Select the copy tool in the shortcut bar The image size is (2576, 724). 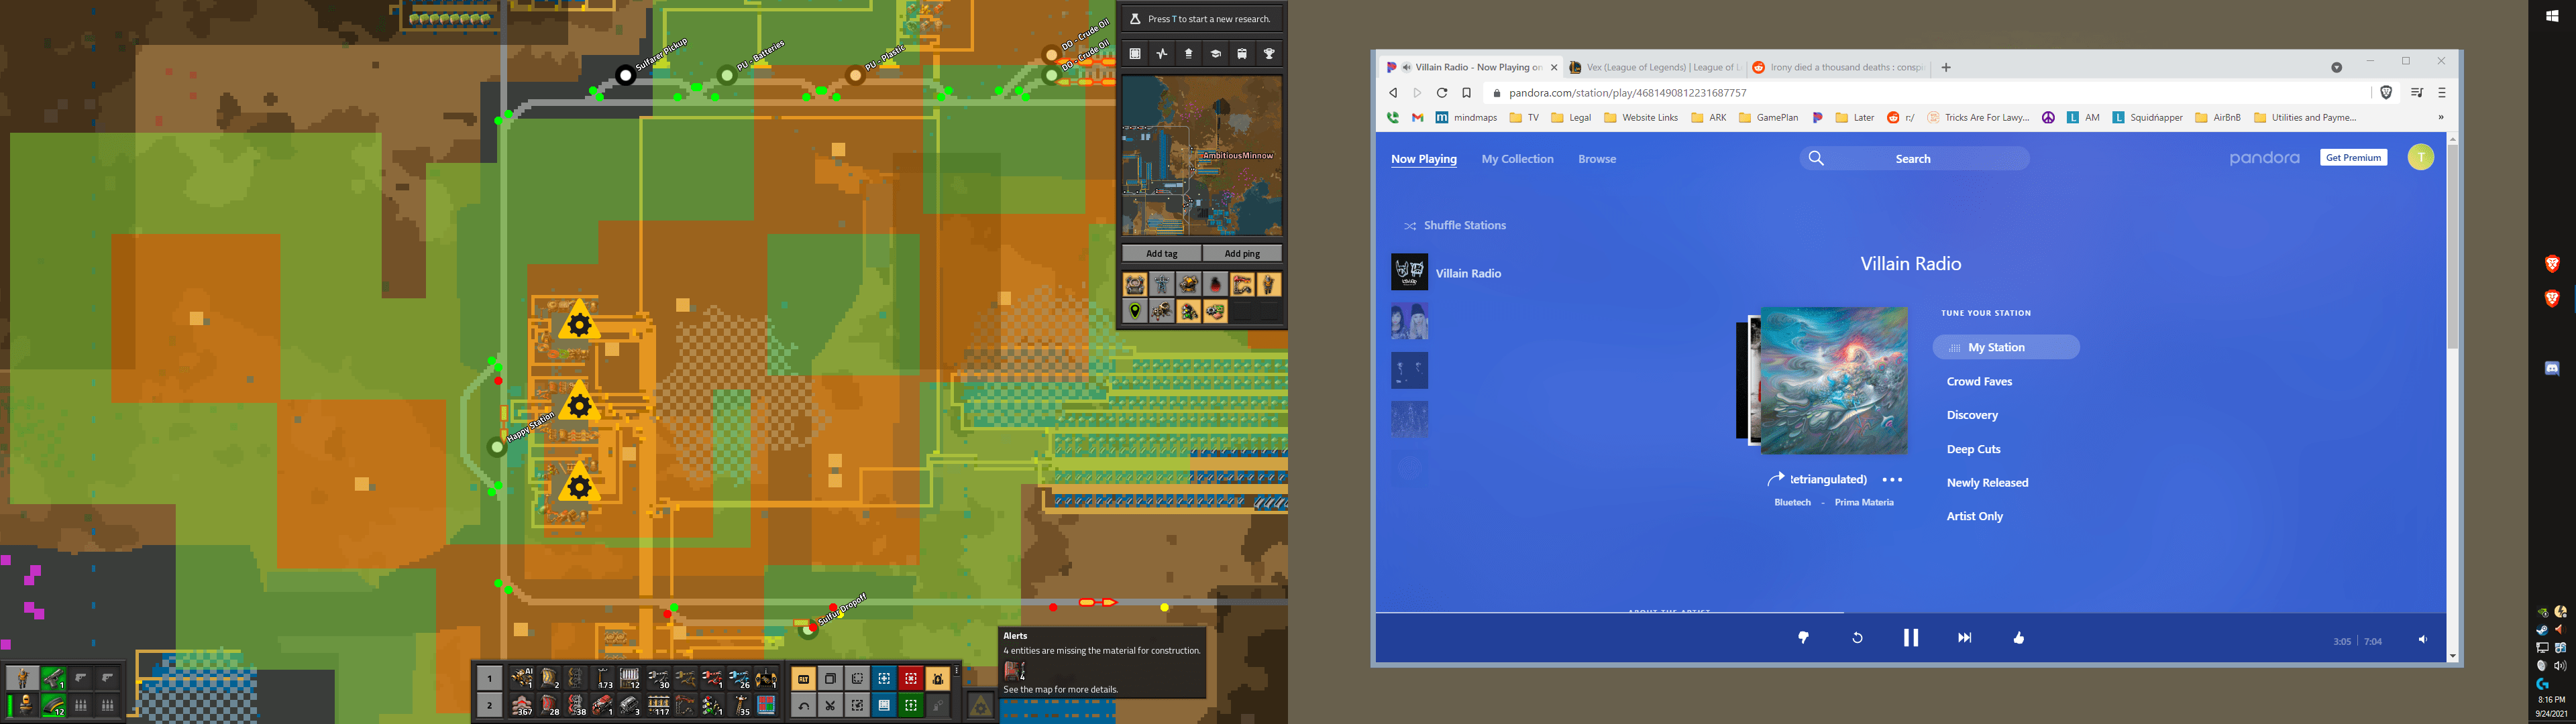coord(830,678)
